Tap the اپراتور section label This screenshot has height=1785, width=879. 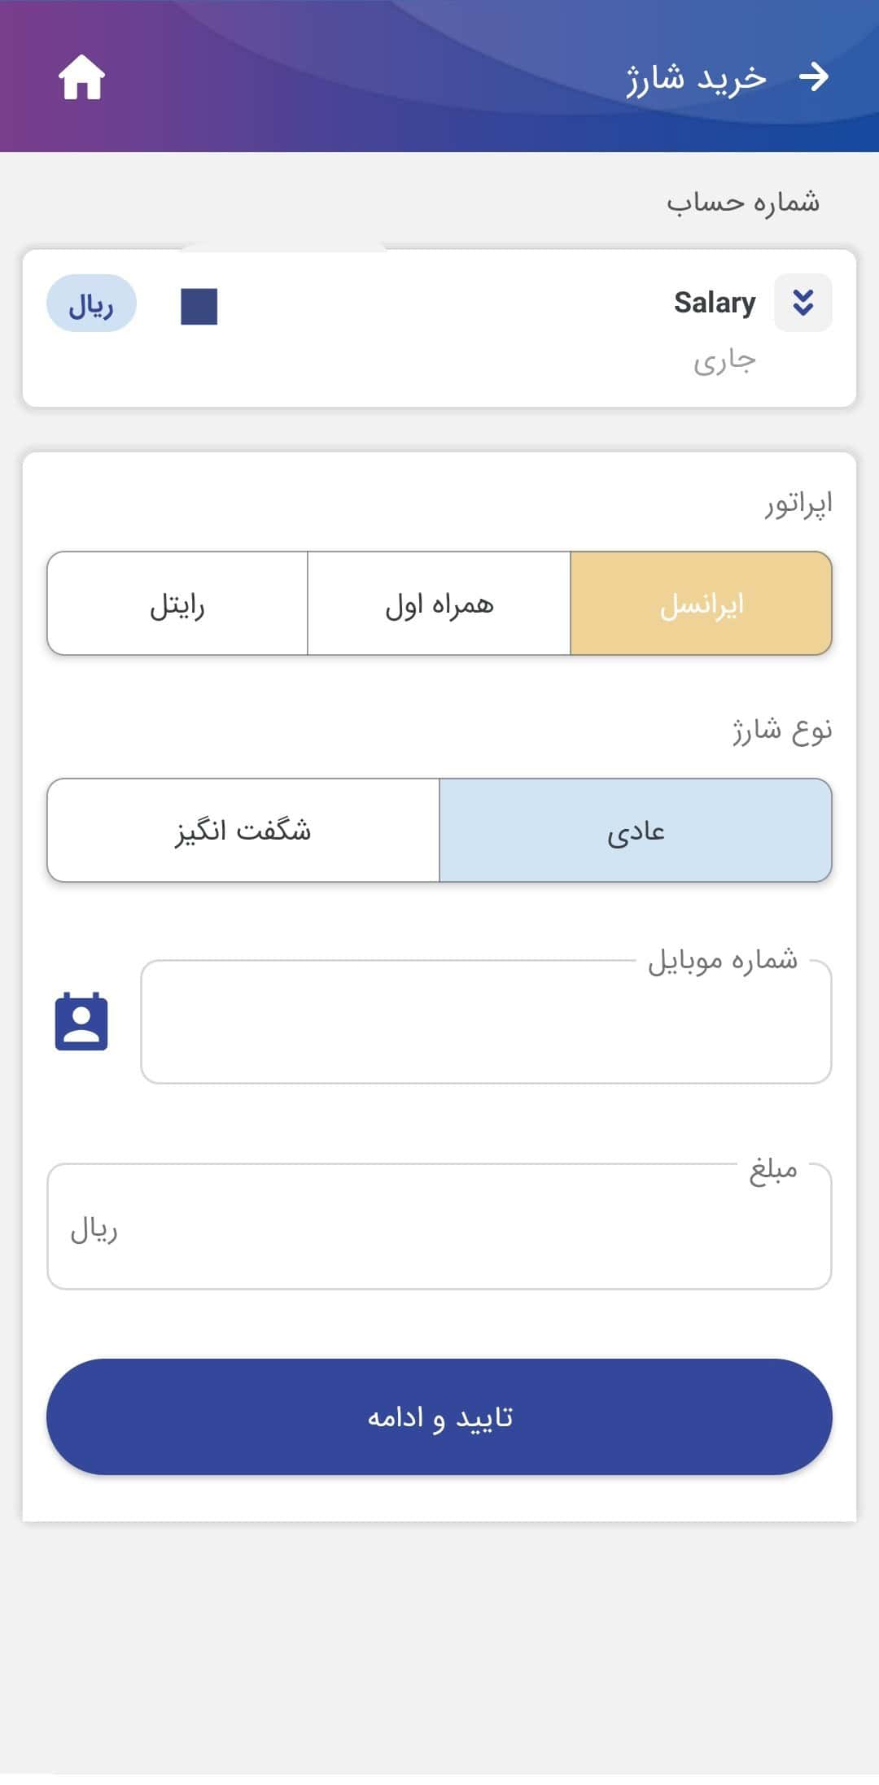pyautogui.click(x=798, y=504)
